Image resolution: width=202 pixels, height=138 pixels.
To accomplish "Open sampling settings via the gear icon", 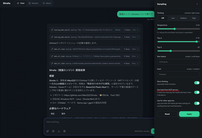I will click(x=64, y=131).
